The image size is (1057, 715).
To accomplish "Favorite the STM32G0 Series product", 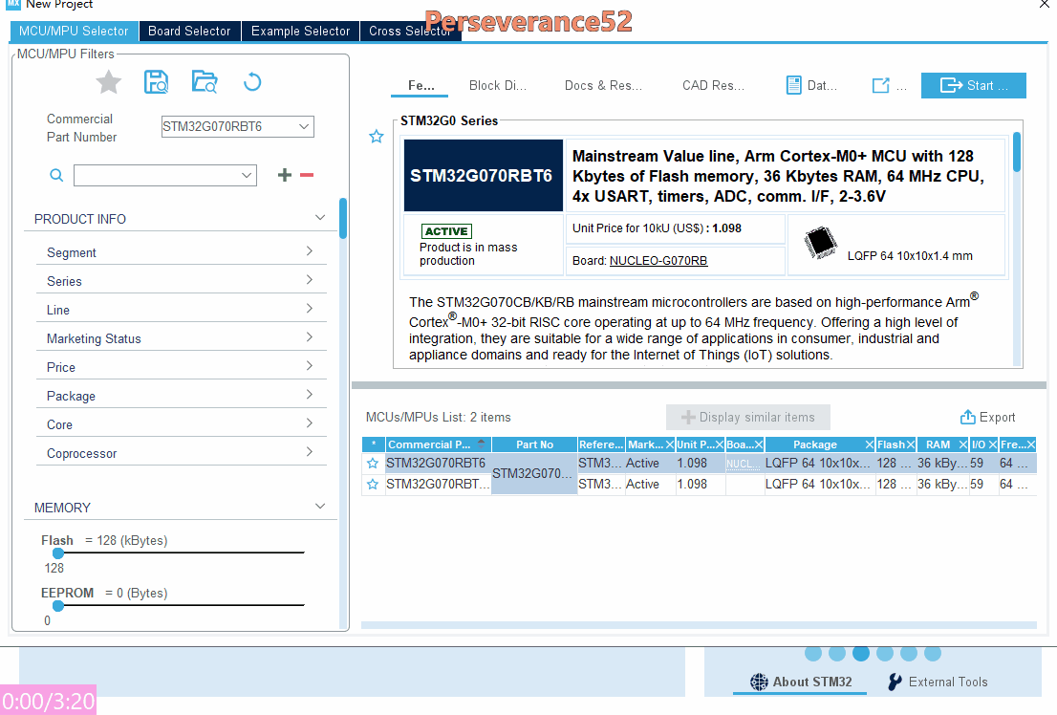I will coord(377,137).
